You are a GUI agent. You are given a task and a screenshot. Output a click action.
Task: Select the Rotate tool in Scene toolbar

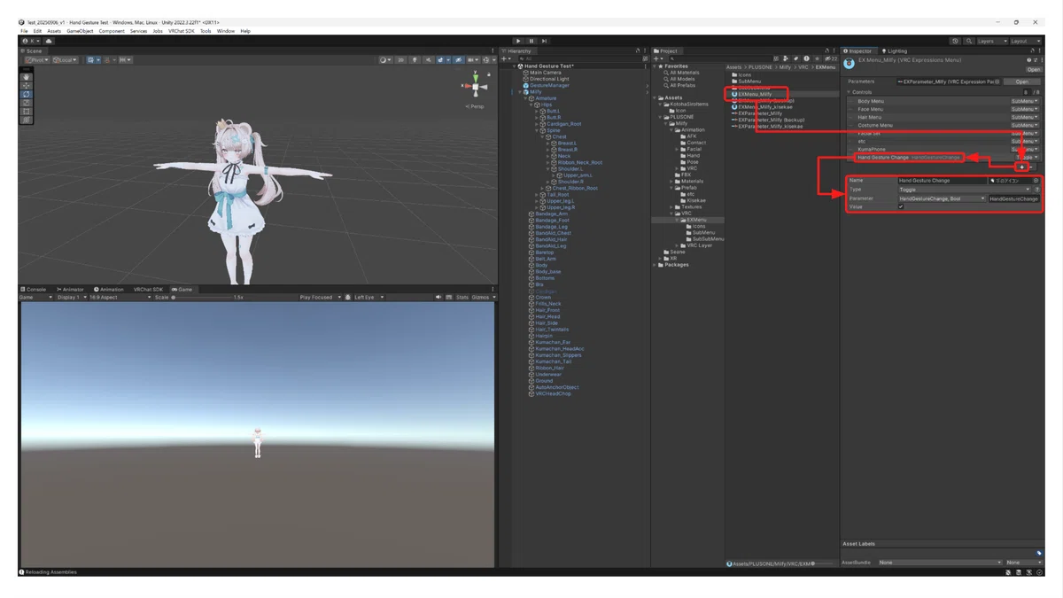[27, 94]
